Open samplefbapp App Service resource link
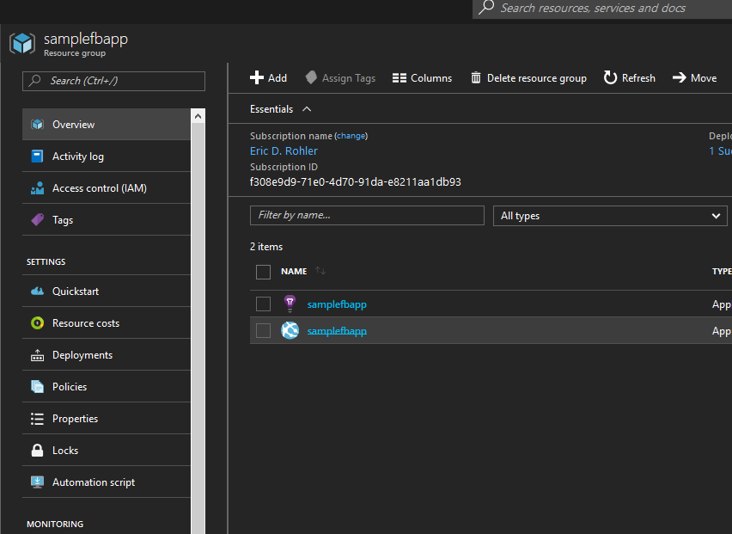This screenshot has width=732, height=534. point(337,331)
